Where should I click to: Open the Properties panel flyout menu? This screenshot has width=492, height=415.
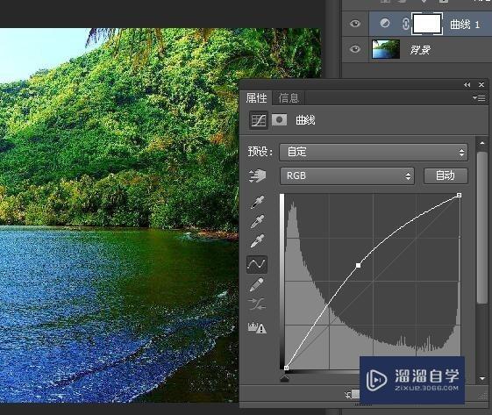[x=479, y=98]
